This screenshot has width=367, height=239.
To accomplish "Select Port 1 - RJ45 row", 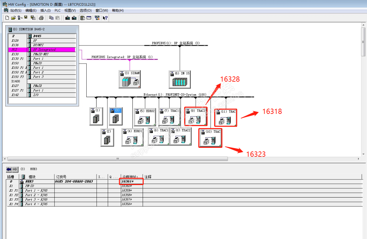I will (x=184, y=191).
